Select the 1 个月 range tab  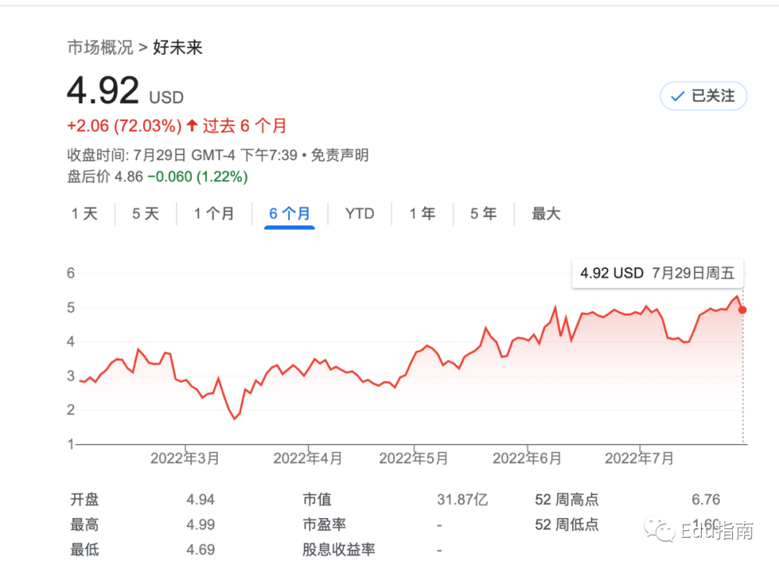pos(214,214)
